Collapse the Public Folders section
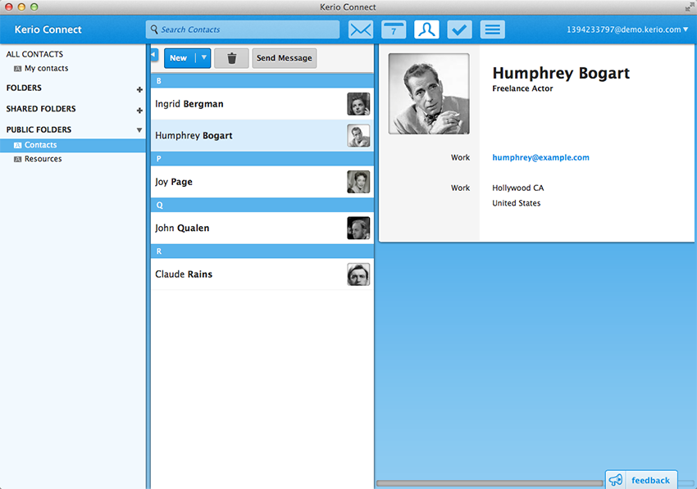 pyautogui.click(x=139, y=129)
